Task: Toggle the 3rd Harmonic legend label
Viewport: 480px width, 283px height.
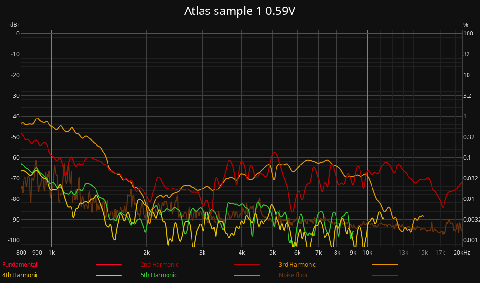Action: (297, 265)
